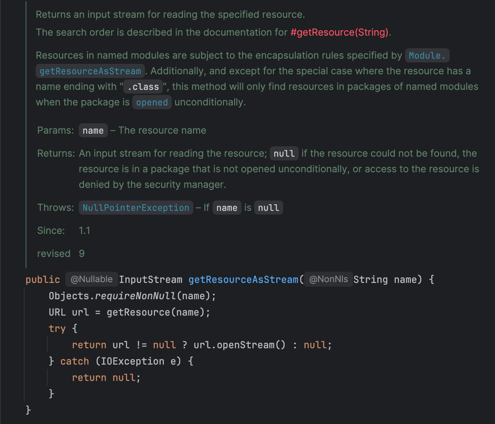Click the URL type in the declaration
This screenshot has height=424, width=495.
[x=57, y=312]
